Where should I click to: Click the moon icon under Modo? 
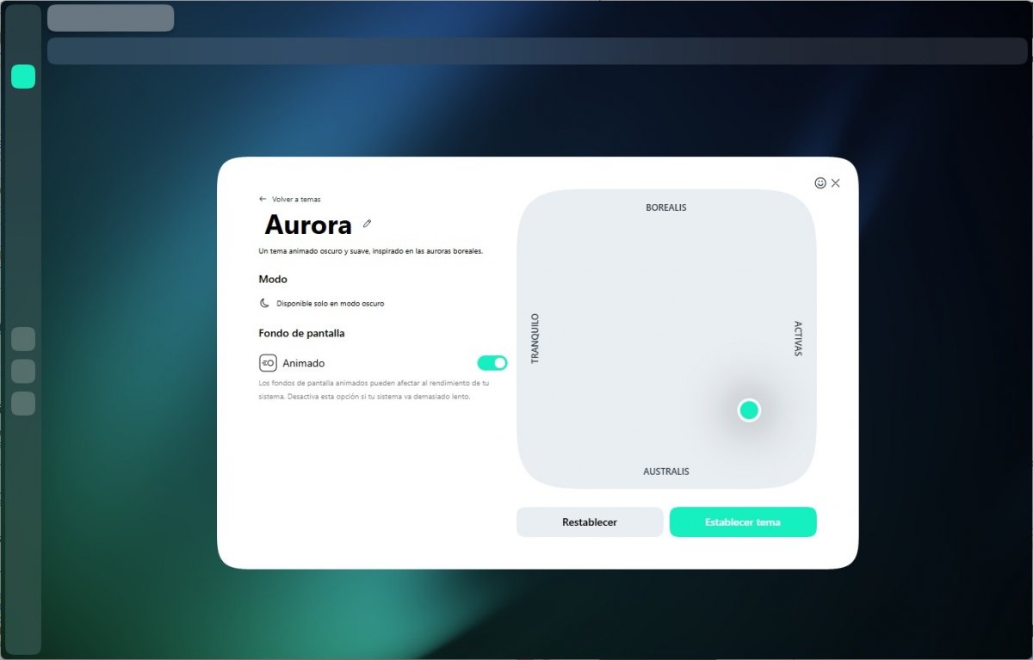click(x=264, y=304)
